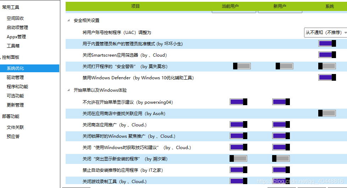Enable 关闭在应用商店中查找关联应用 system switch

coord(327,113)
